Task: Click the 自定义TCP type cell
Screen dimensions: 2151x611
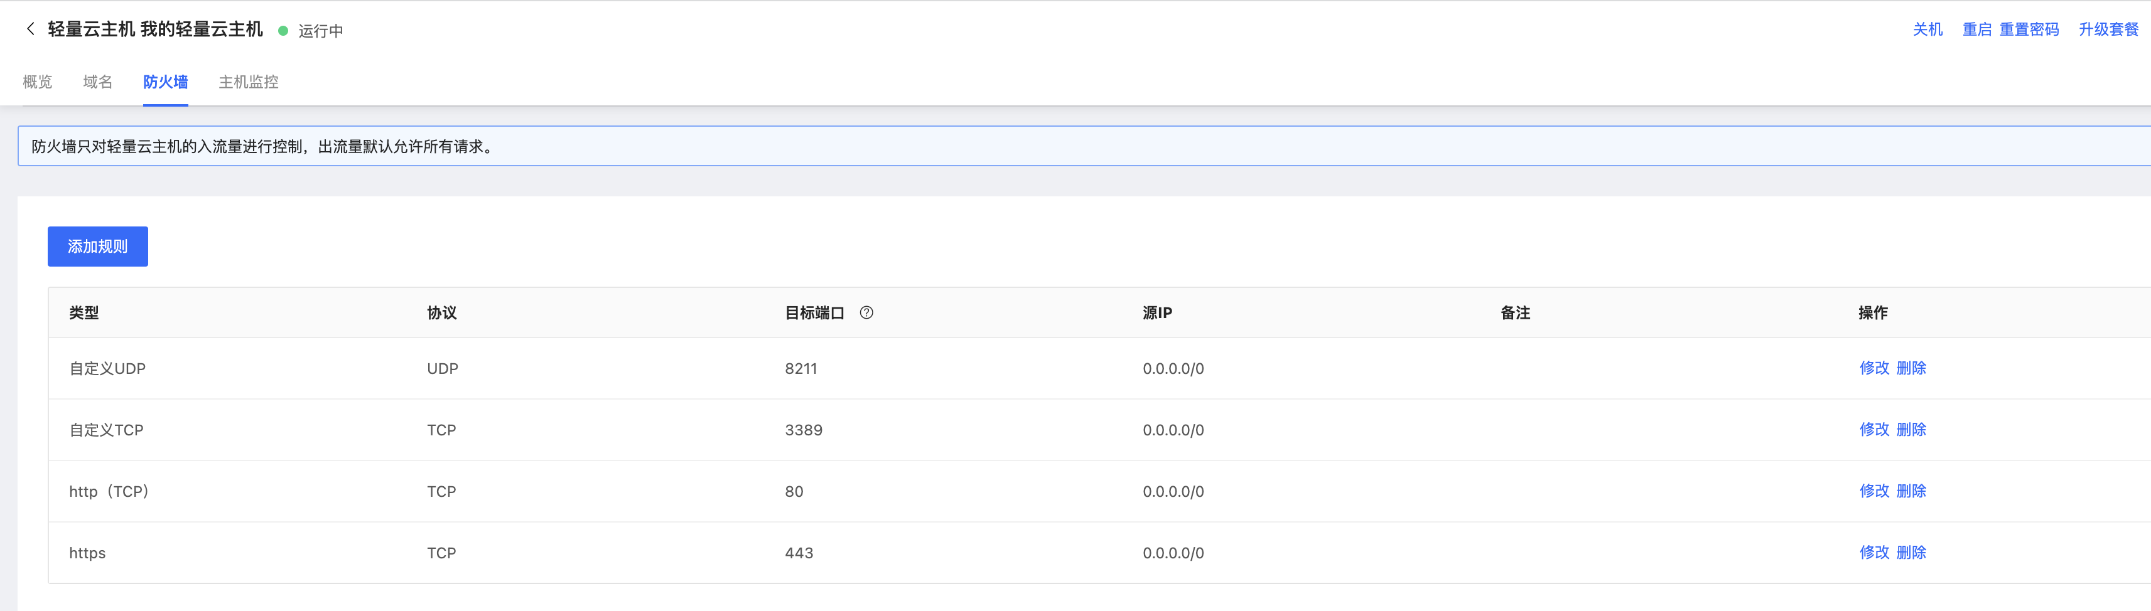Action: point(107,430)
